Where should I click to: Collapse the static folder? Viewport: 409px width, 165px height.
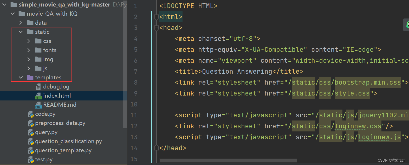click(x=21, y=32)
